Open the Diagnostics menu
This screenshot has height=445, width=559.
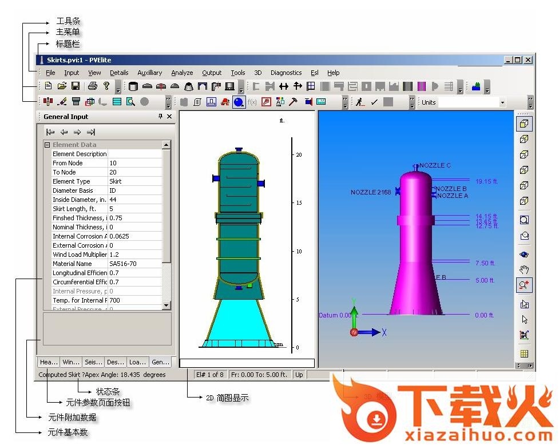(286, 73)
